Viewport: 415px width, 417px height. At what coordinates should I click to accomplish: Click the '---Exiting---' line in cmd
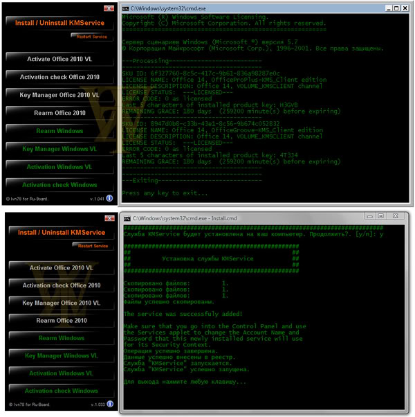(192, 181)
